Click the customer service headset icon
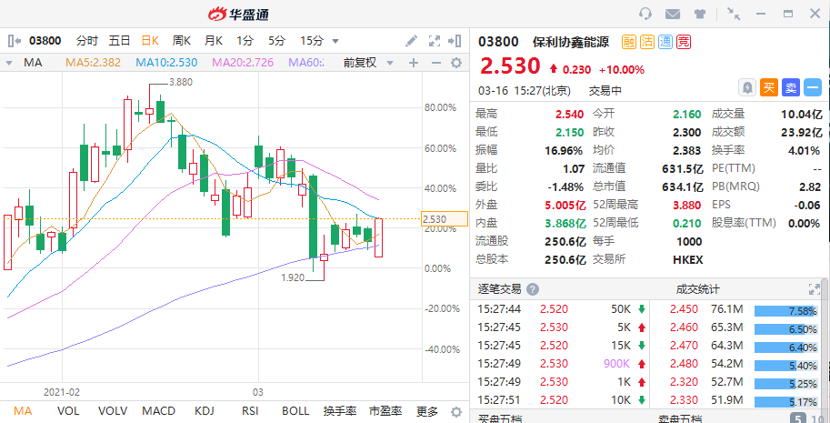Image resolution: width=830 pixels, height=423 pixels. pos(646,14)
